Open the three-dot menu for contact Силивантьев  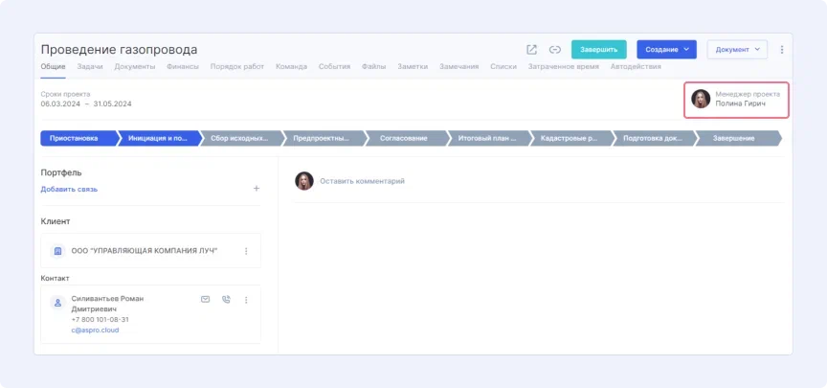click(246, 300)
